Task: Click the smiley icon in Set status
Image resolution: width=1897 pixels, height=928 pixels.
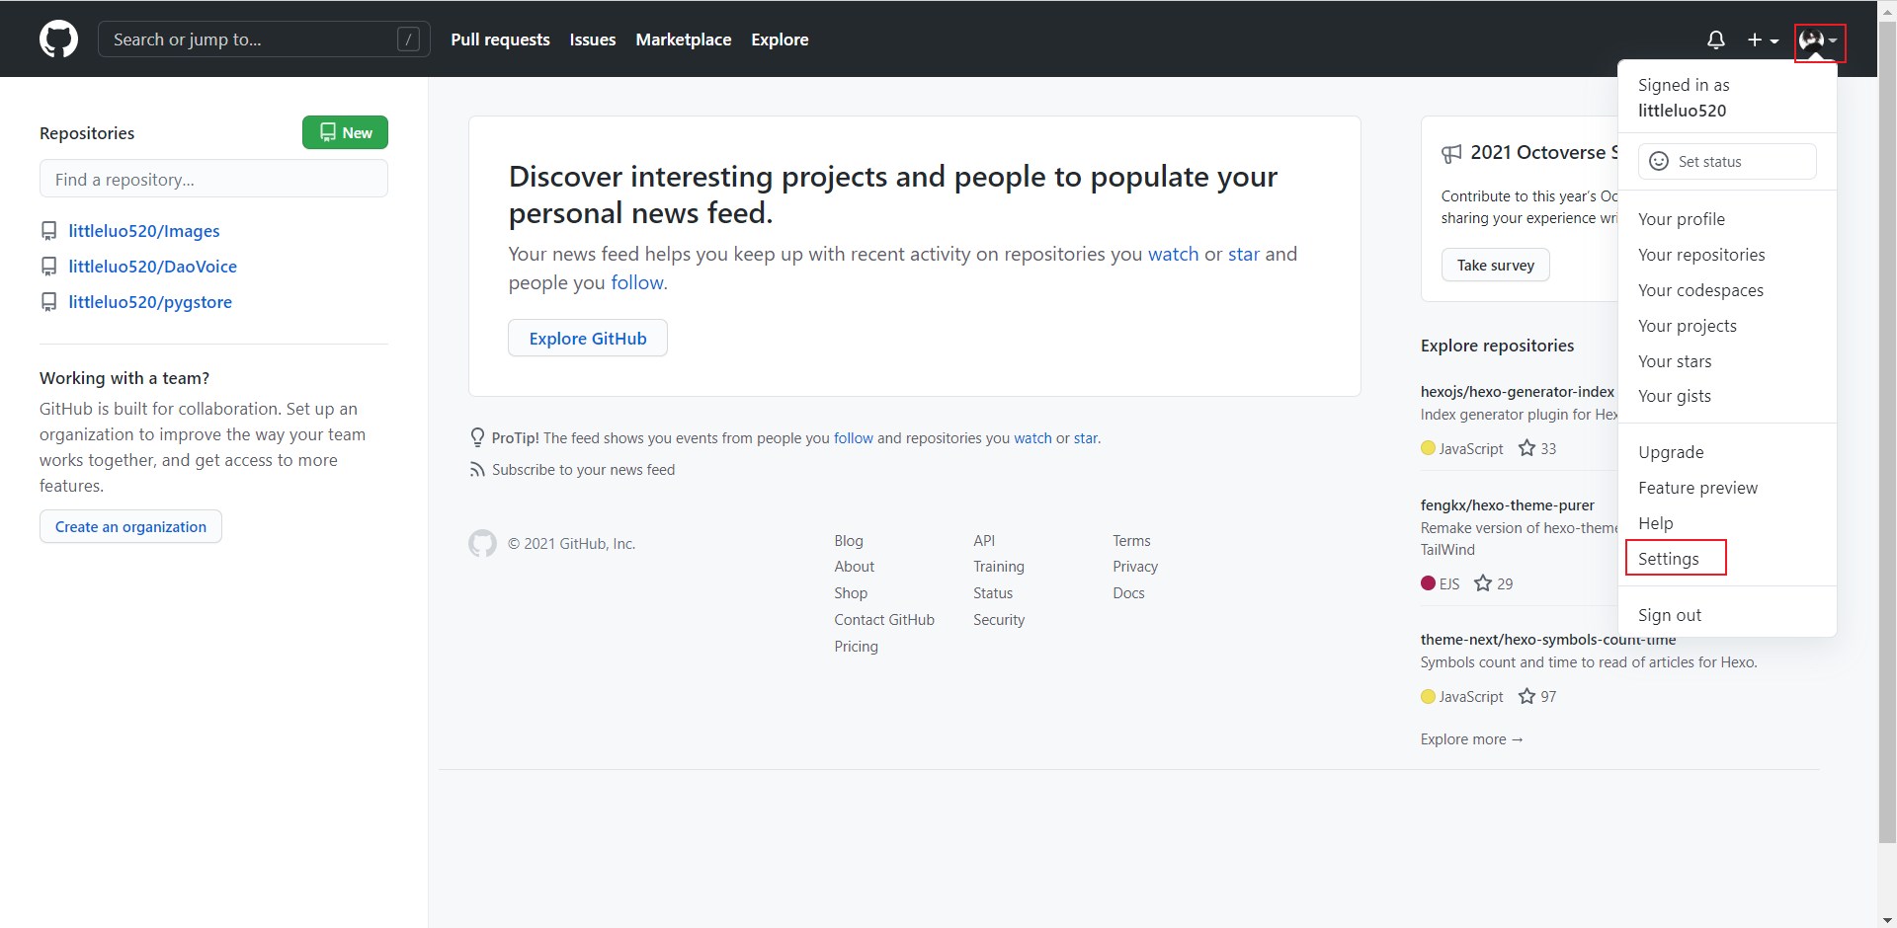Action: point(1660,161)
